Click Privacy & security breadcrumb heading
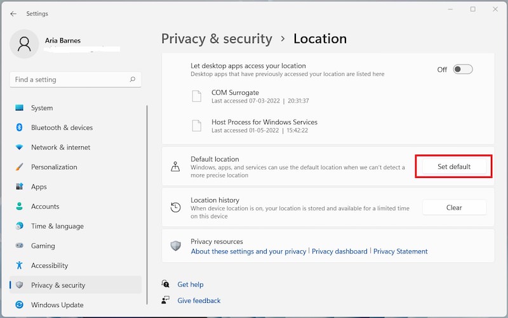508x318 pixels. click(x=217, y=39)
